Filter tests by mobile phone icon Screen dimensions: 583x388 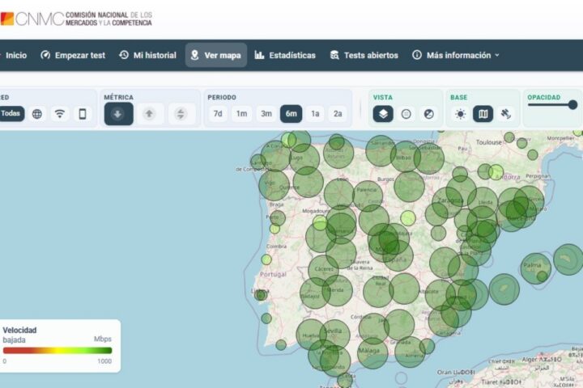[x=83, y=114]
